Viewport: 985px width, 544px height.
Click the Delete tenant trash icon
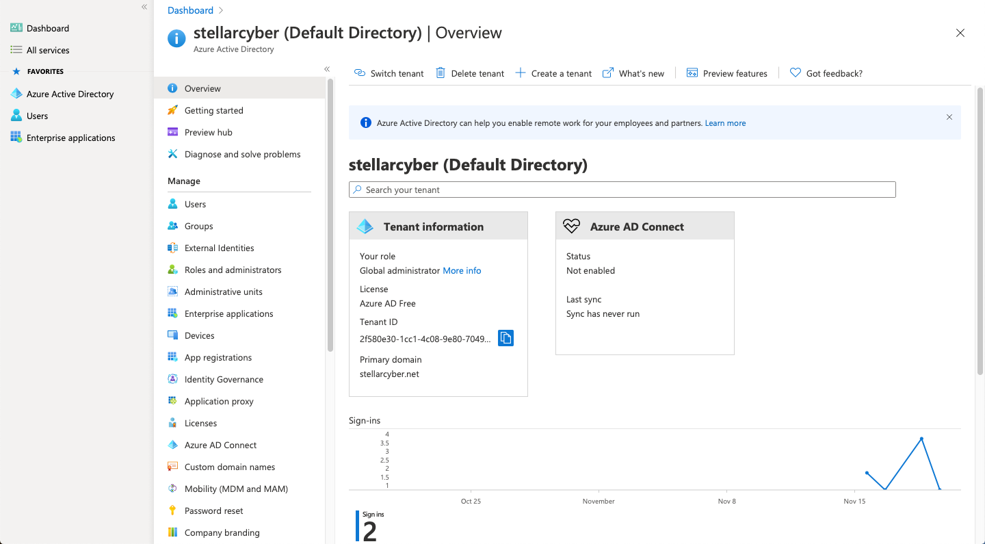[x=441, y=73]
